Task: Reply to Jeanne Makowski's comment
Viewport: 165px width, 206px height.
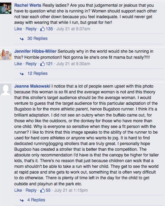Action: coord(31,190)
